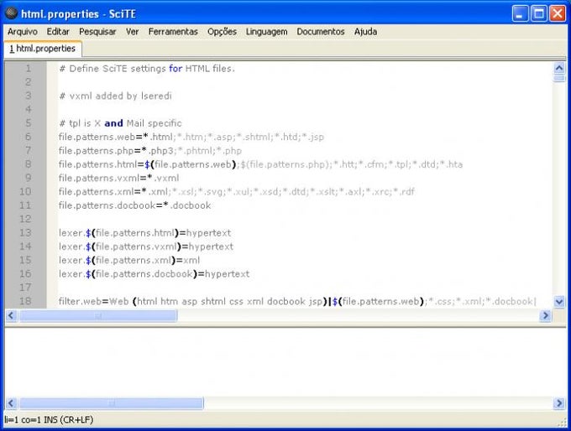Click editor horizontal scrollbar right arrow

545,315
